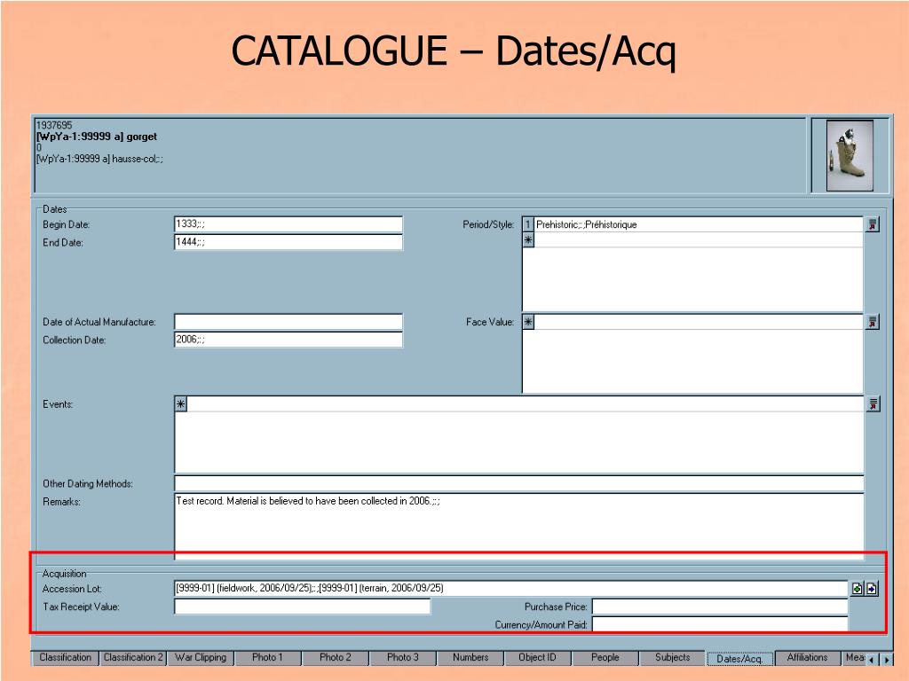This screenshot has height=681, width=909.
Task: Click the Face Value list lookup icon
Action: click(x=873, y=322)
